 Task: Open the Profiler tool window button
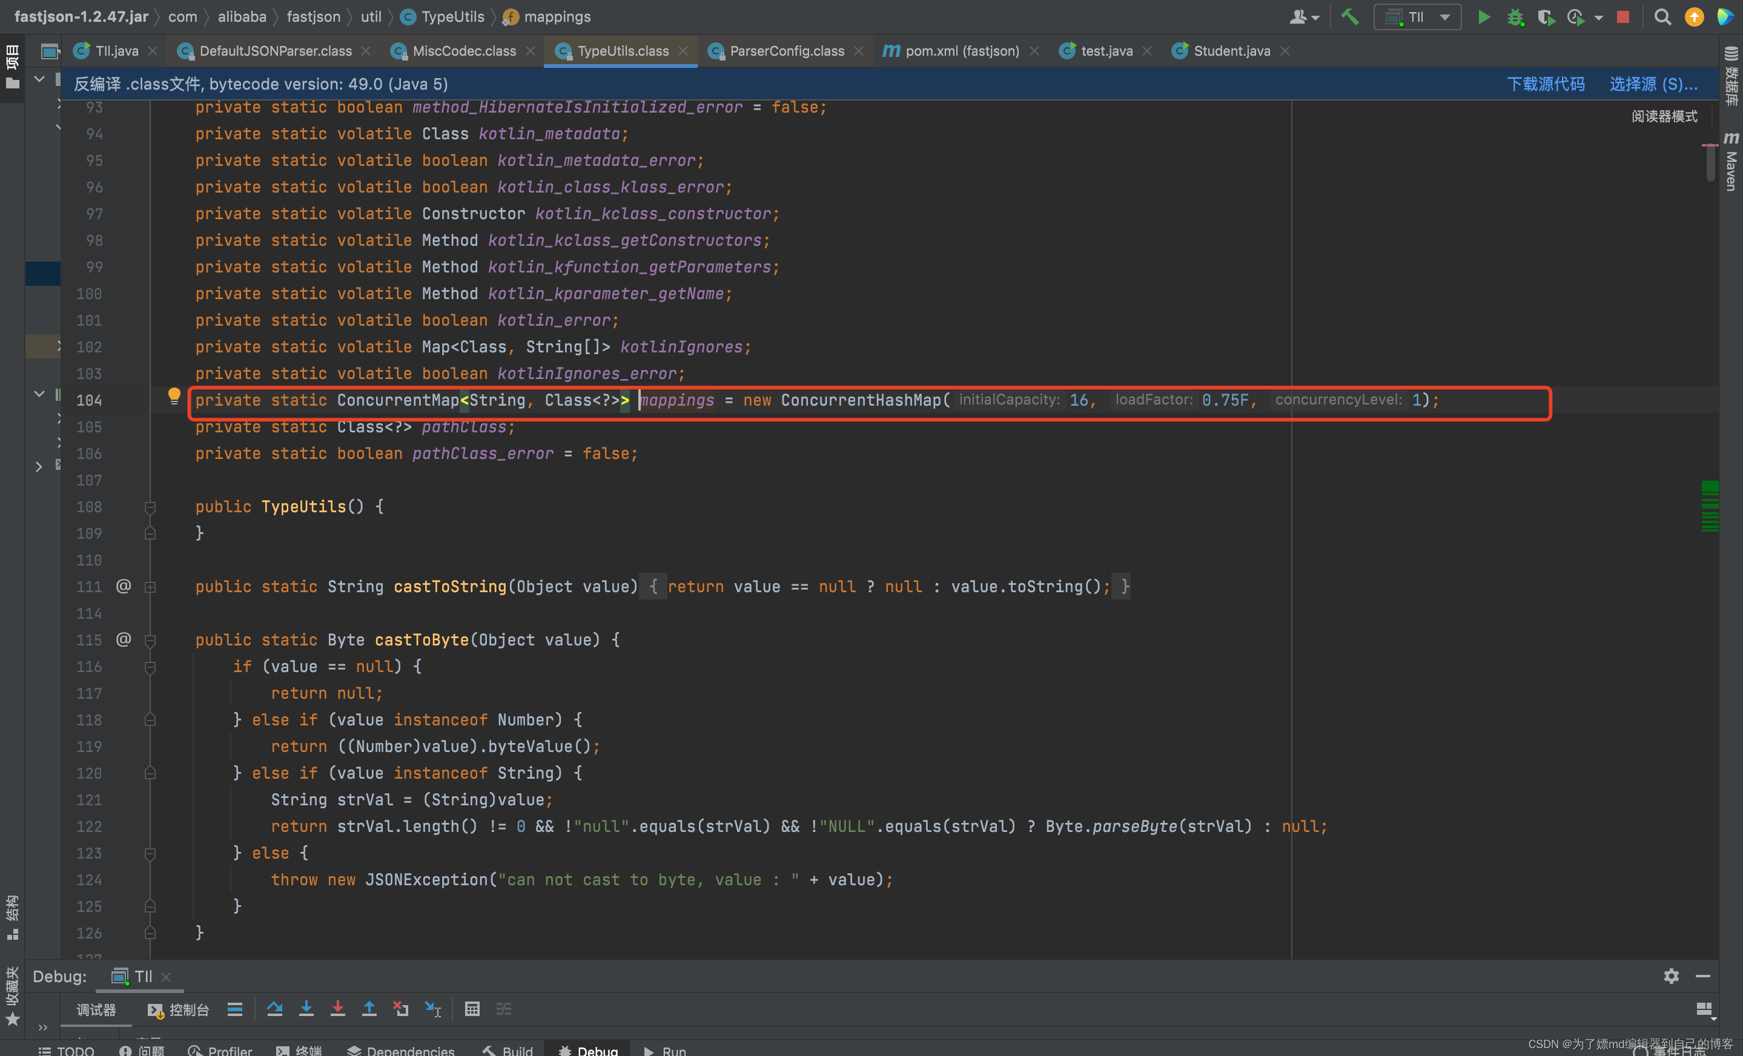[220, 1049]
